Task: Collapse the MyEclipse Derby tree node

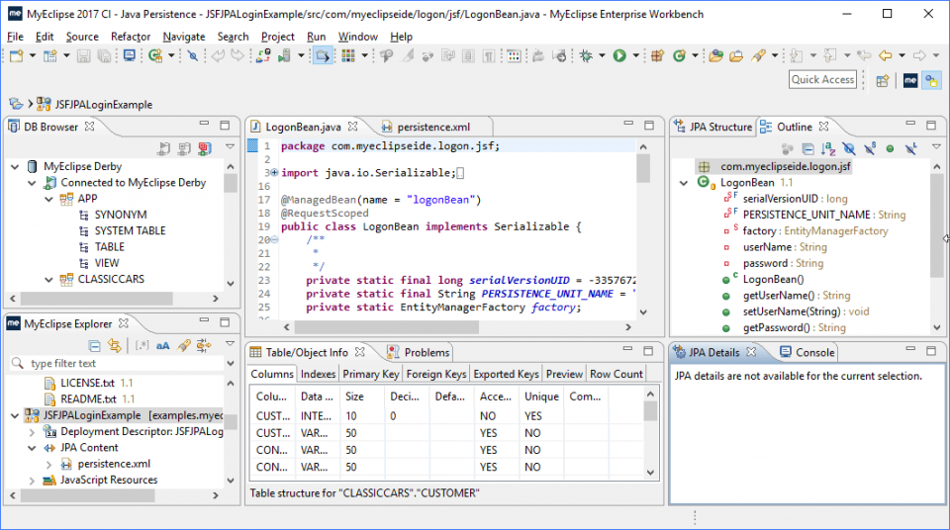Action: pos(15,166)
